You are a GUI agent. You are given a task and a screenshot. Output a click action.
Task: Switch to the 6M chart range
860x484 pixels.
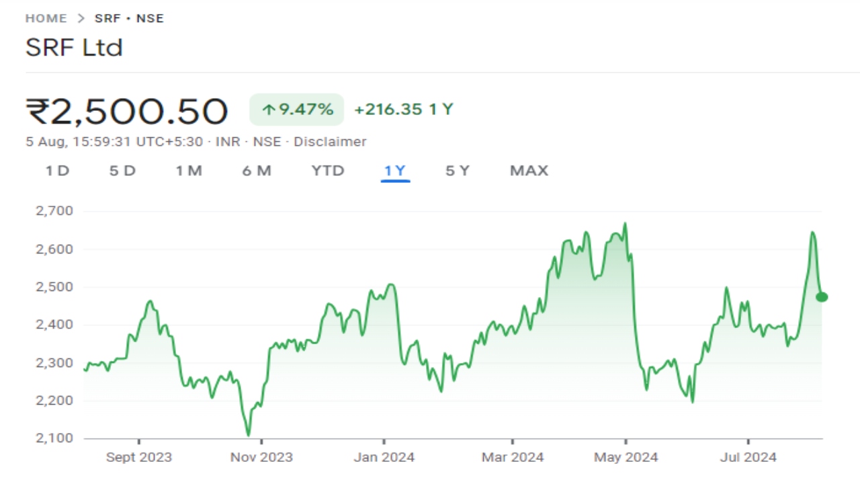click(257, 171)
